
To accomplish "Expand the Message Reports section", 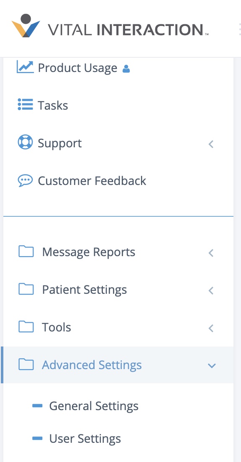I will pyautogui.click(x=211, y=253).
